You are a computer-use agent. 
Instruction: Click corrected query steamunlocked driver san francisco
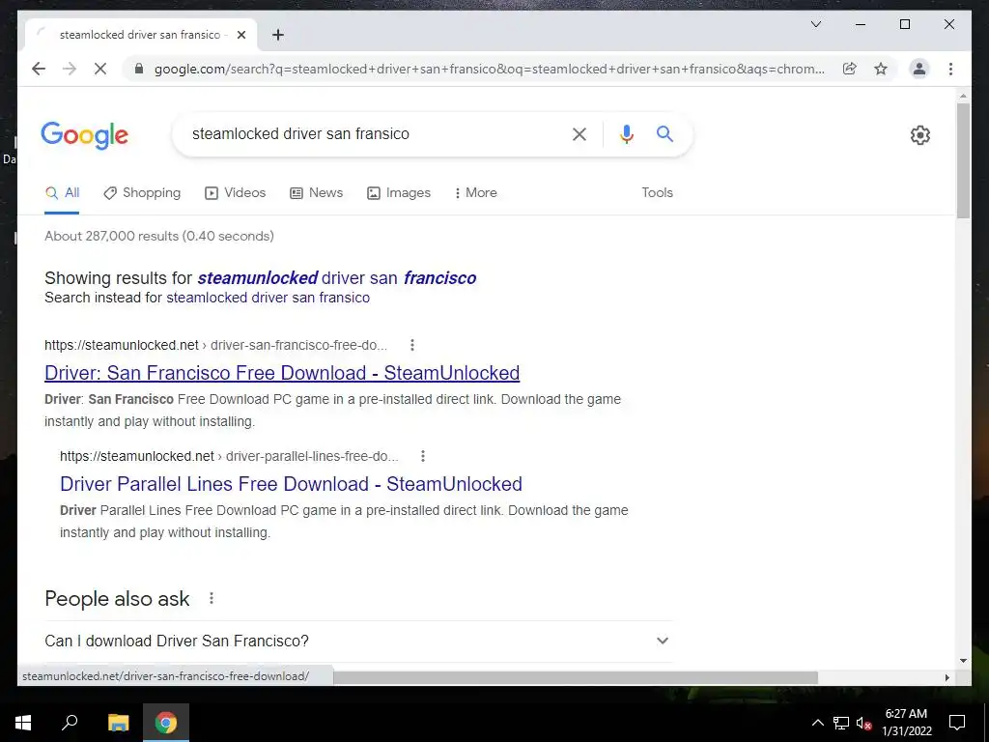[x=337, y=277]
